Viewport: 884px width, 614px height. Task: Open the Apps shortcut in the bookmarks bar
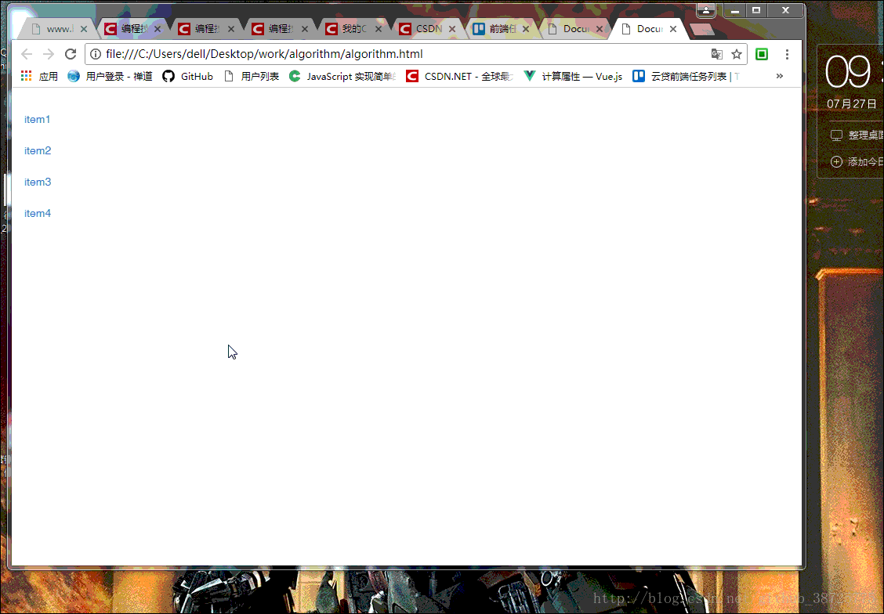[x=39, y=76]
